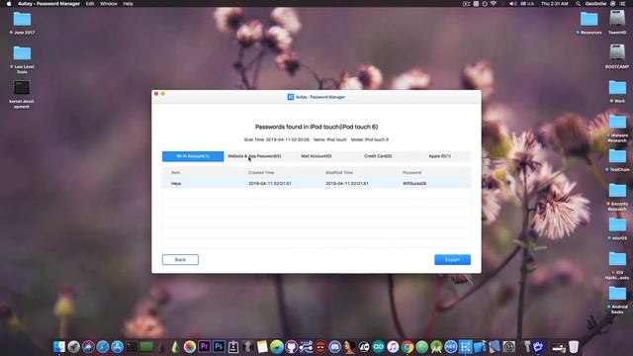Click the Modified Time cell in Heya row
The height and width of the screenshot is (356, 633).
pyautogui.click(x=347, y=183)
